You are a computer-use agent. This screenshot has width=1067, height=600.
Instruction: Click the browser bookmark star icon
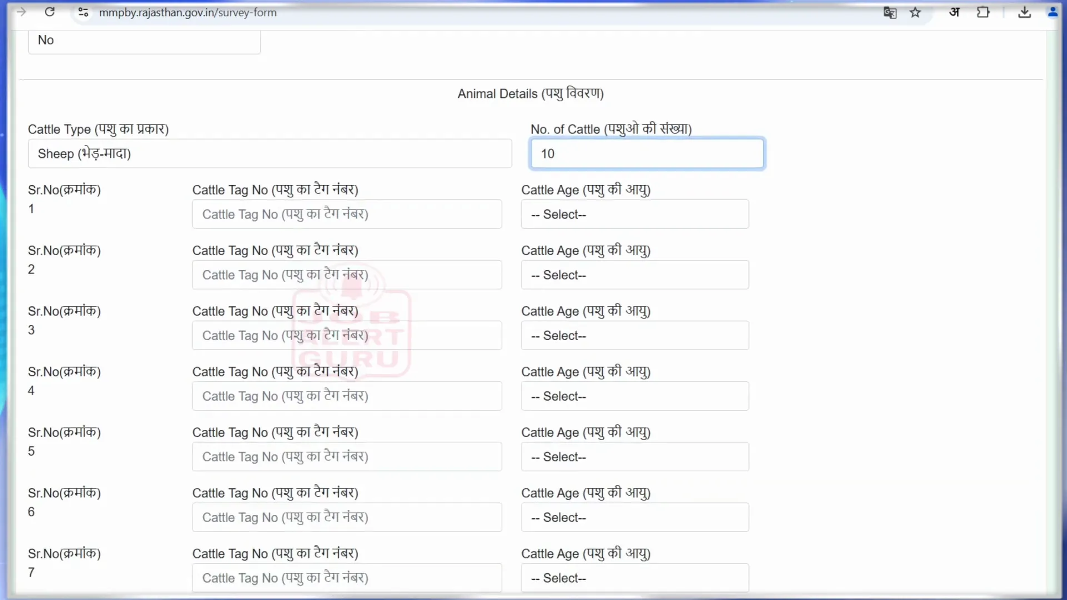[916, 12]
